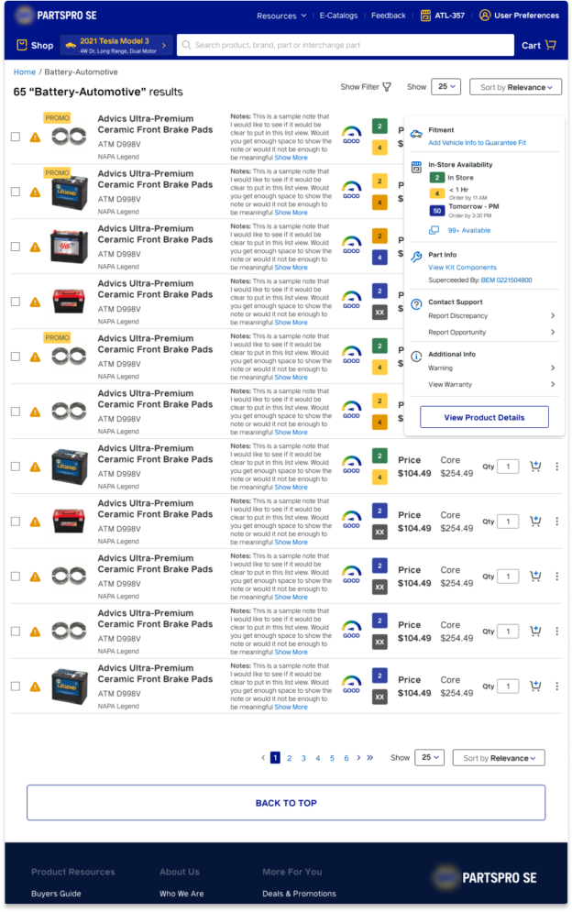Open the top Sort by Relevance dropdown
The width and height of the screenshot is (572, 912).
pos(515,87)
